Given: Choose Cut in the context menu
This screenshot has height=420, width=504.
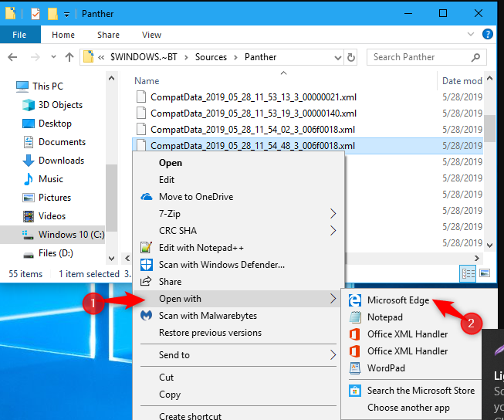Looking at the screenshot, I should (238, 378).
